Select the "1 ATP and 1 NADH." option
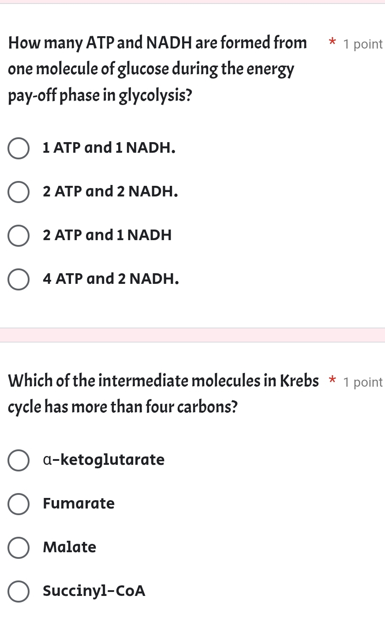The height and width of the screenshot is (633, 385). coord(18,148)
